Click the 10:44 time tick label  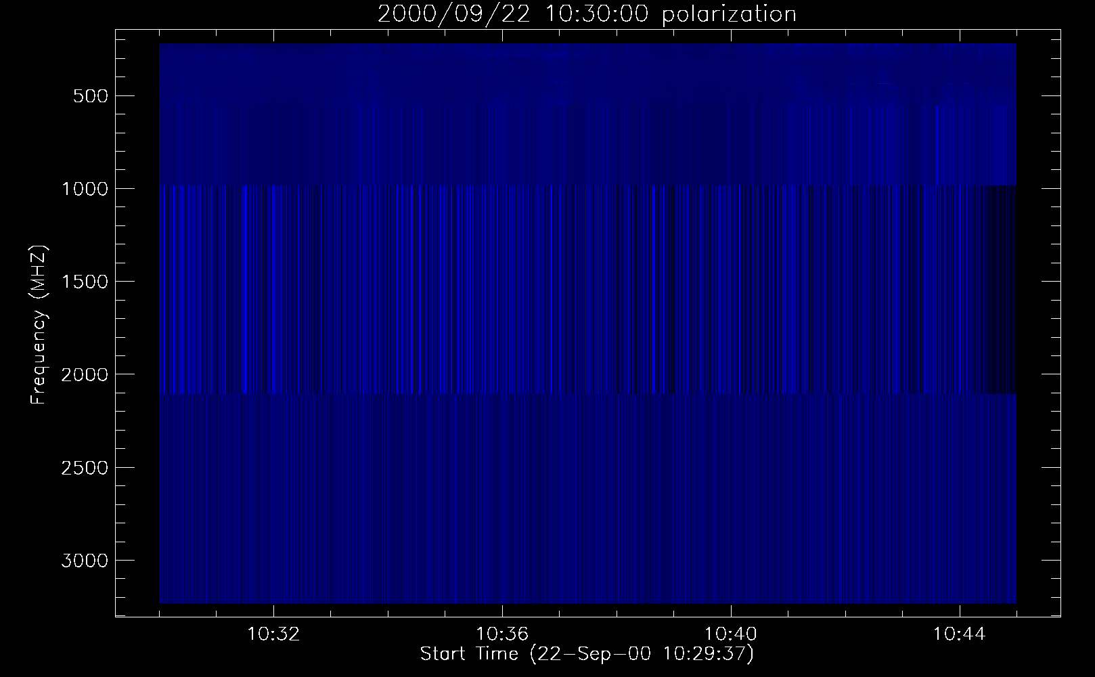[x=960, y=634]
